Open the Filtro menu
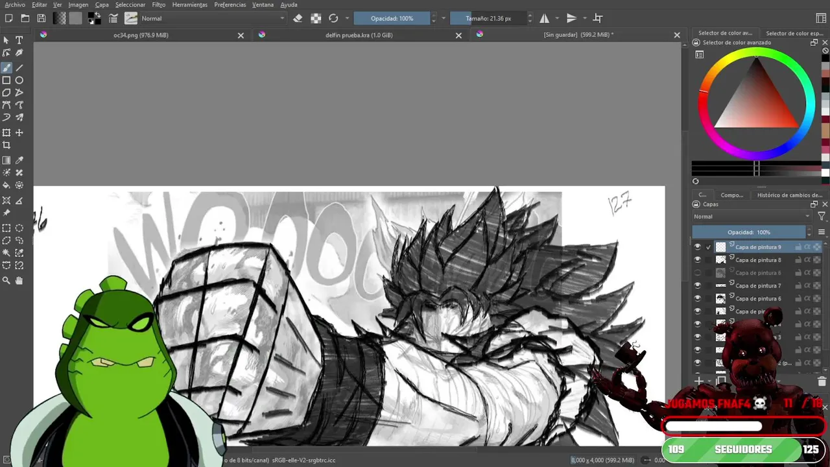This screenshot has height=467, width=830. [159, 5]
